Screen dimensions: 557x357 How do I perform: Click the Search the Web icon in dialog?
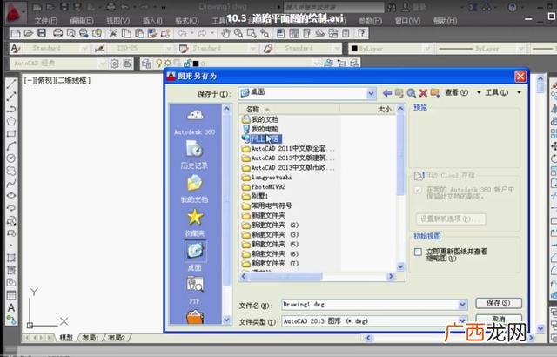[411, 93]
